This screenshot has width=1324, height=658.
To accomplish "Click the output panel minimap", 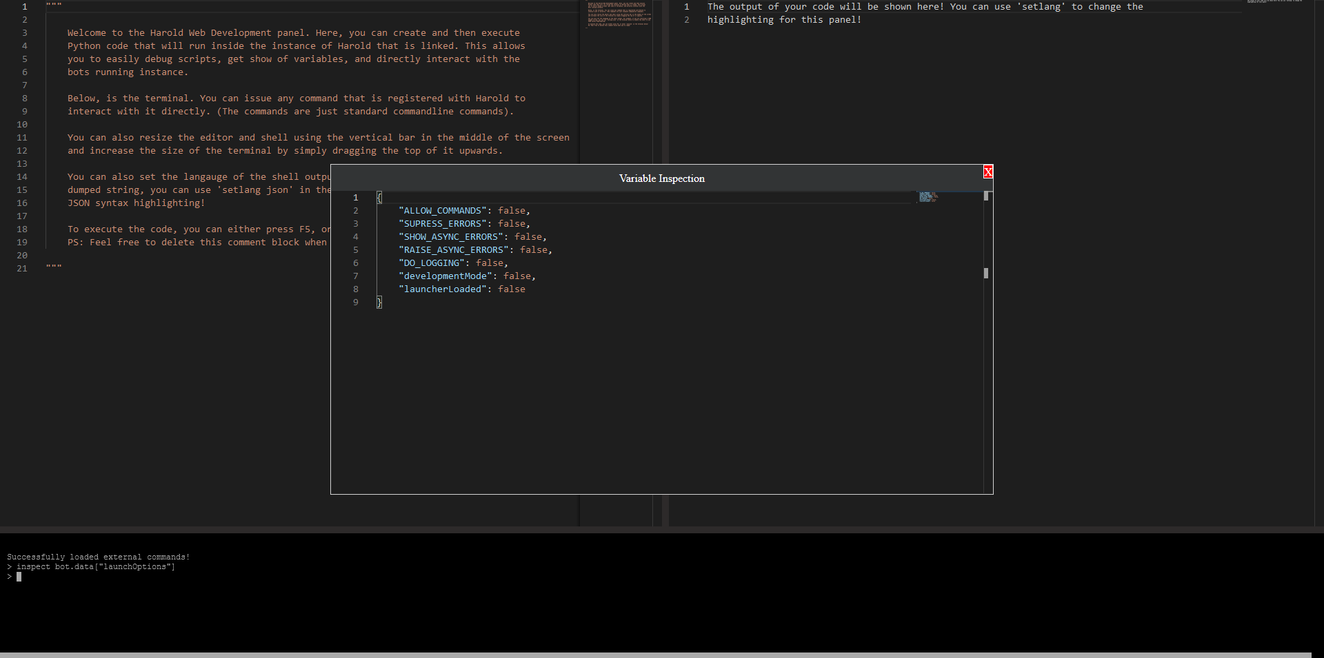I will (1278, 262).
